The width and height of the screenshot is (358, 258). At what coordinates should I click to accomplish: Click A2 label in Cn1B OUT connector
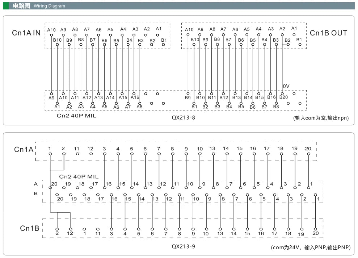point(282,29)
